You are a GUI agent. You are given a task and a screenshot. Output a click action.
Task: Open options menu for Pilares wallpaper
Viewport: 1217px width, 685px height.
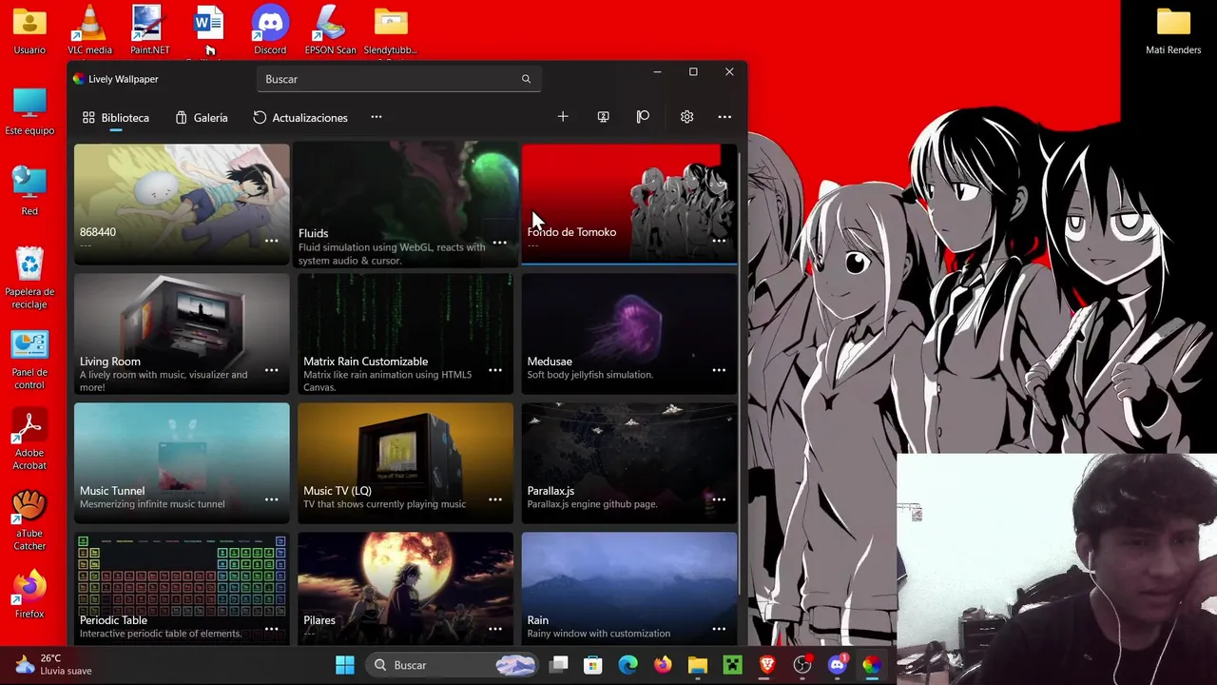495,629
